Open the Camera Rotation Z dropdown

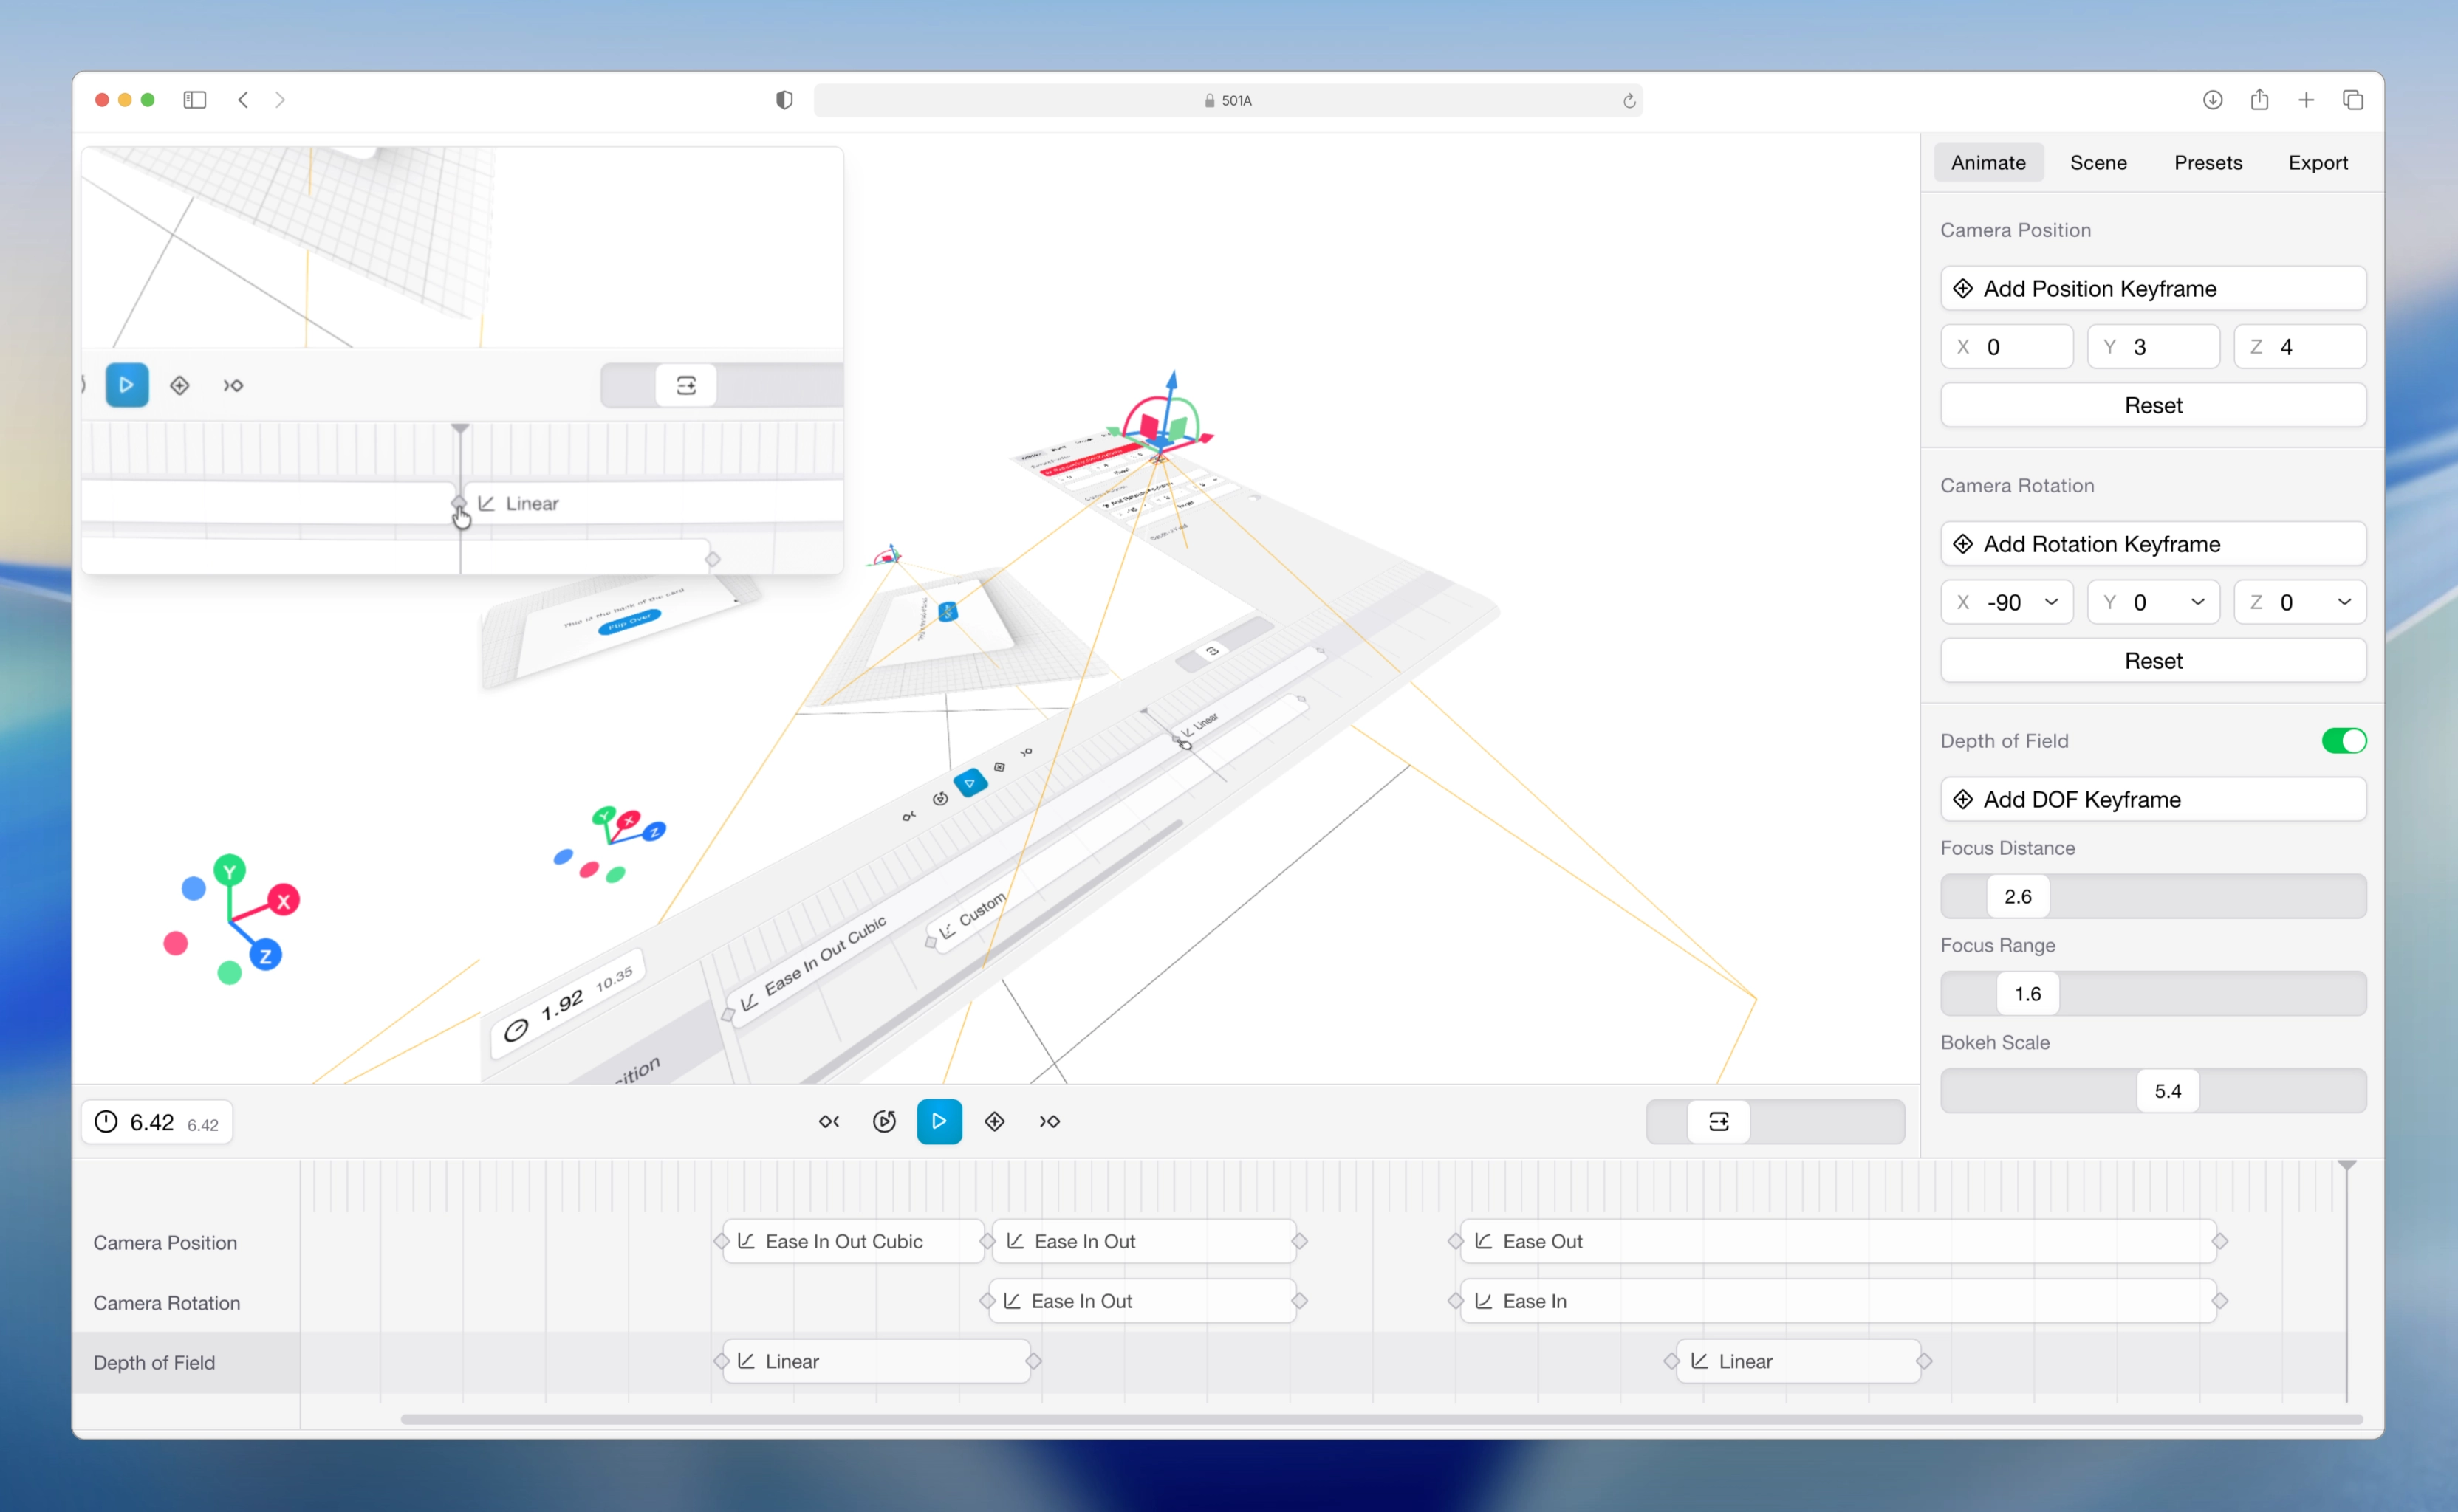pyautogui.click(x=2300, y=602)
